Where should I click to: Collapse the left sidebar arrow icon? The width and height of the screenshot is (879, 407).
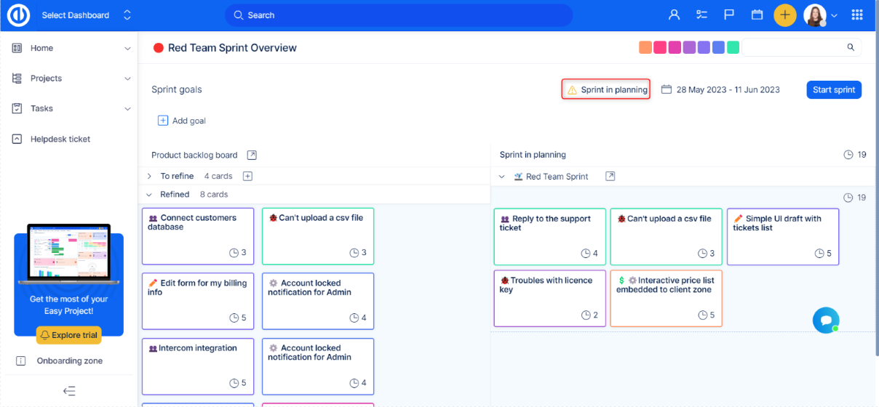click(69, 391)
